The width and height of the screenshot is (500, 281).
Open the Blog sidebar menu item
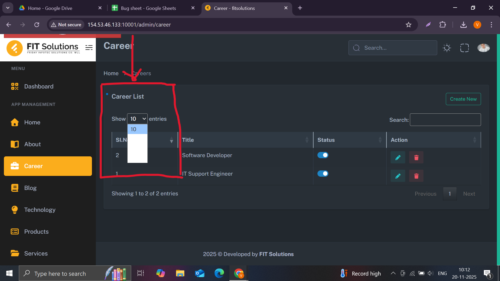[x=30, y=188]
